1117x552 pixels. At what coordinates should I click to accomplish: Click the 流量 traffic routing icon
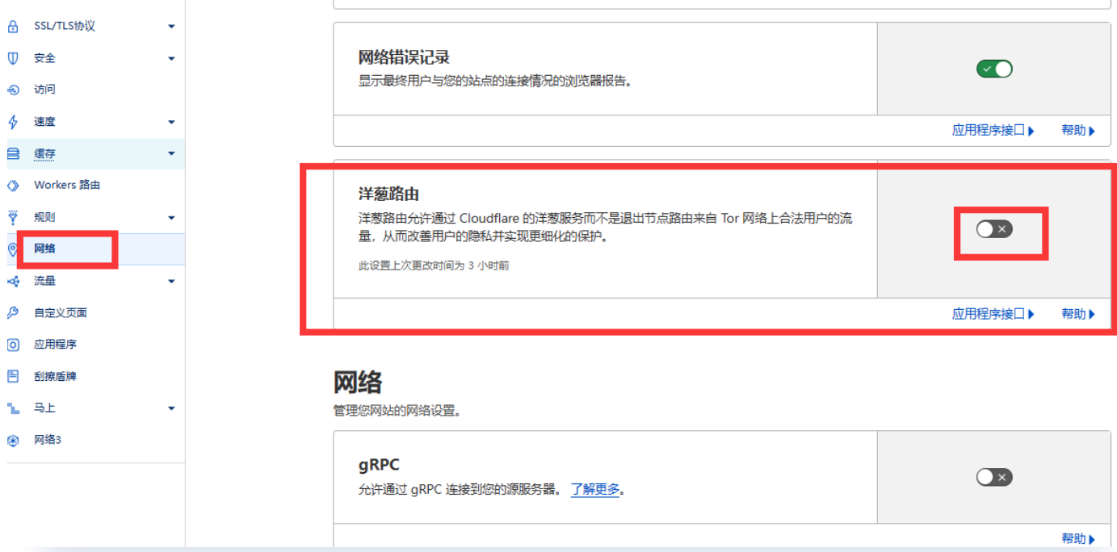pos(13,281)
